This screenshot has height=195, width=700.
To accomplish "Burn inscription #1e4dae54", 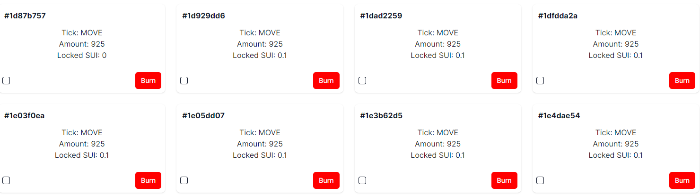I will tap(682, 180).
